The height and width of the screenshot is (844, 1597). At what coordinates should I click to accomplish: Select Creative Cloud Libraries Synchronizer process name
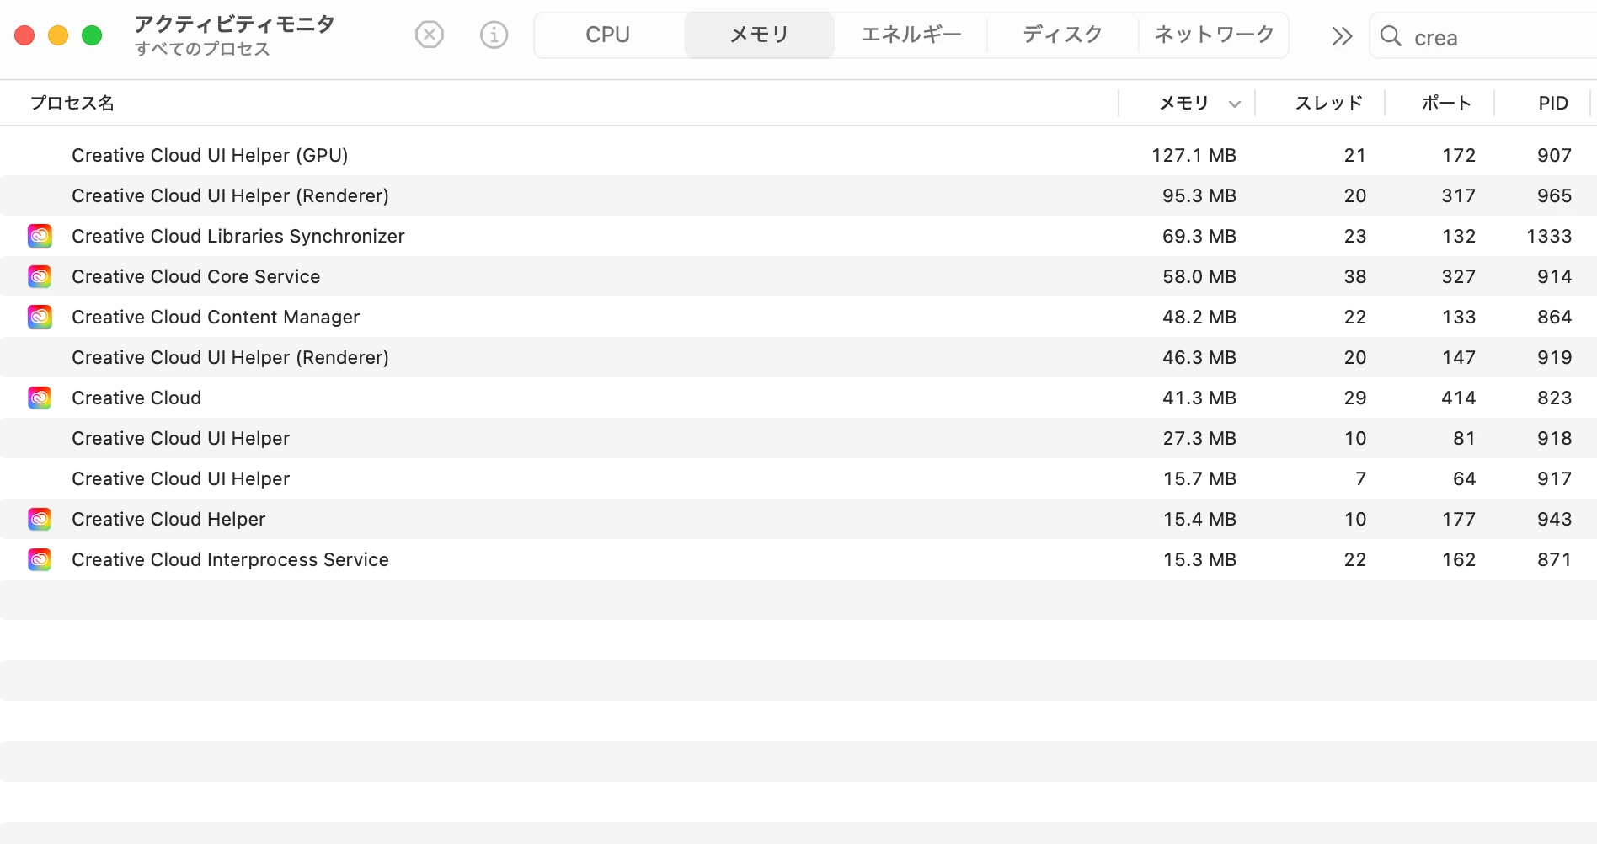coord(238,236)
